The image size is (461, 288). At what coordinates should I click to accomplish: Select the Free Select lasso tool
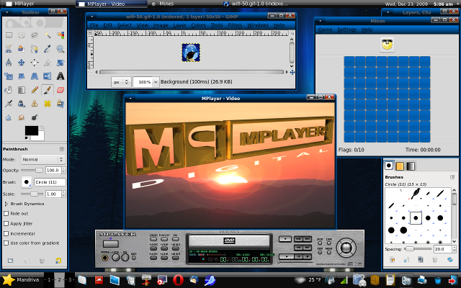point(35,35)
